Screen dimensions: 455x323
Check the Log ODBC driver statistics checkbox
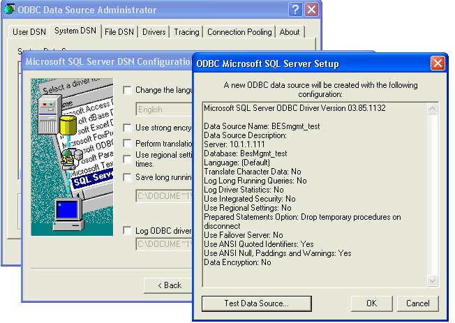click(x=127, y=230)
